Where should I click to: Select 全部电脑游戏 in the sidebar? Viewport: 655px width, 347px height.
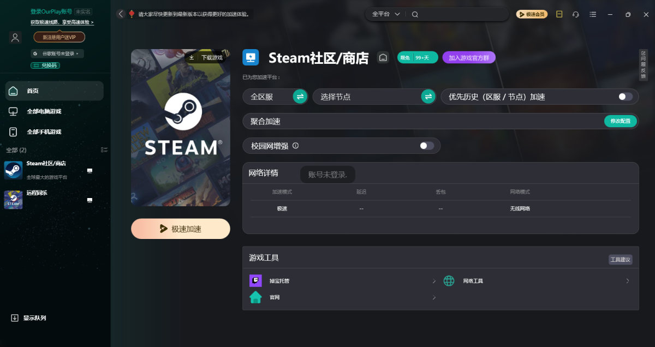pyautogui.click(x=44, y=111)
